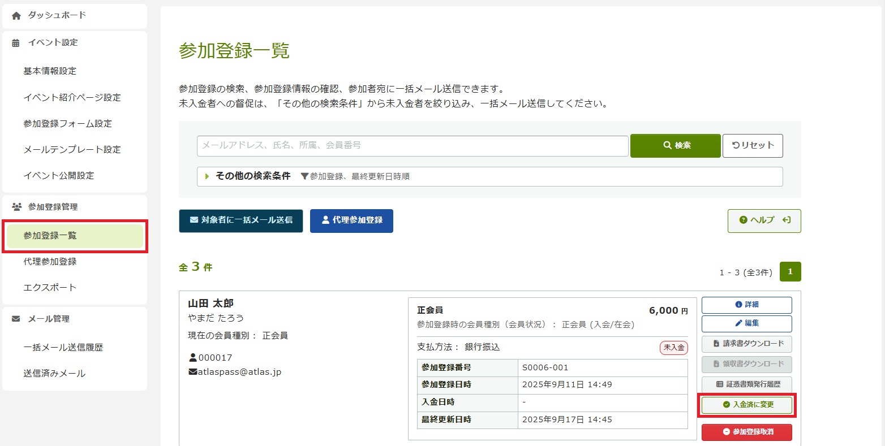Click the calendar icon beside イベント設定
Screen dimensions: 885x446
[x=16, y=43]
